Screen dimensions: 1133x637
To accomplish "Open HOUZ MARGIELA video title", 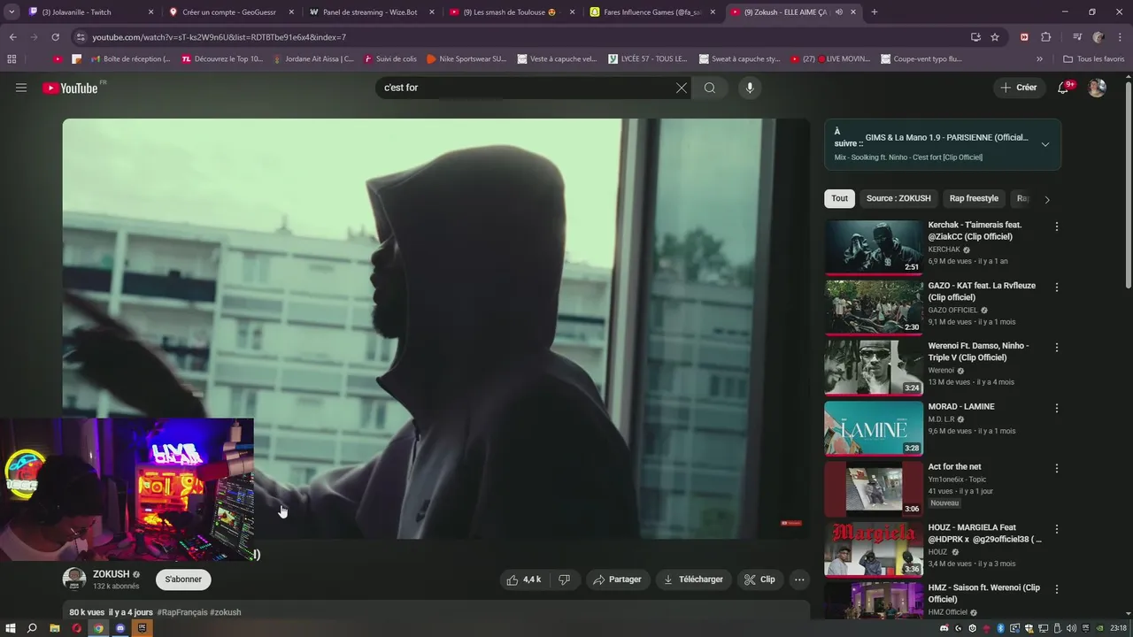I will click(x=984, y=533).
